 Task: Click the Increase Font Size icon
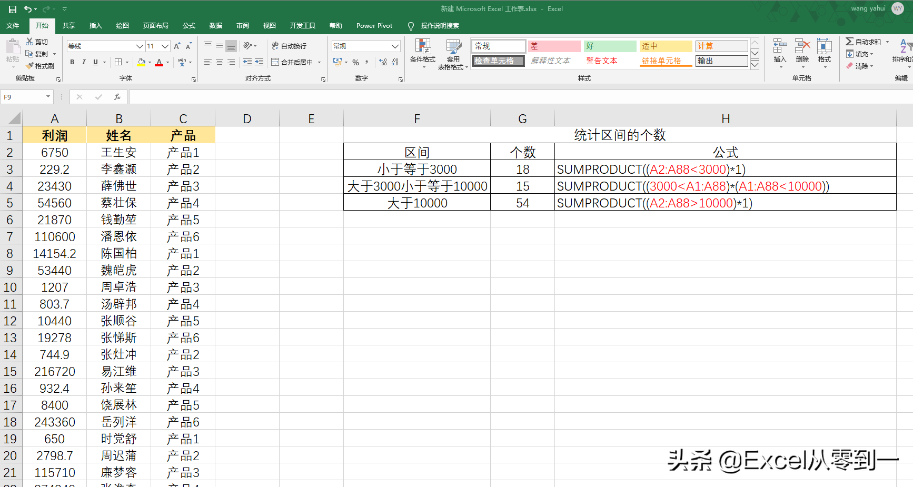click(x=177, y=46)
